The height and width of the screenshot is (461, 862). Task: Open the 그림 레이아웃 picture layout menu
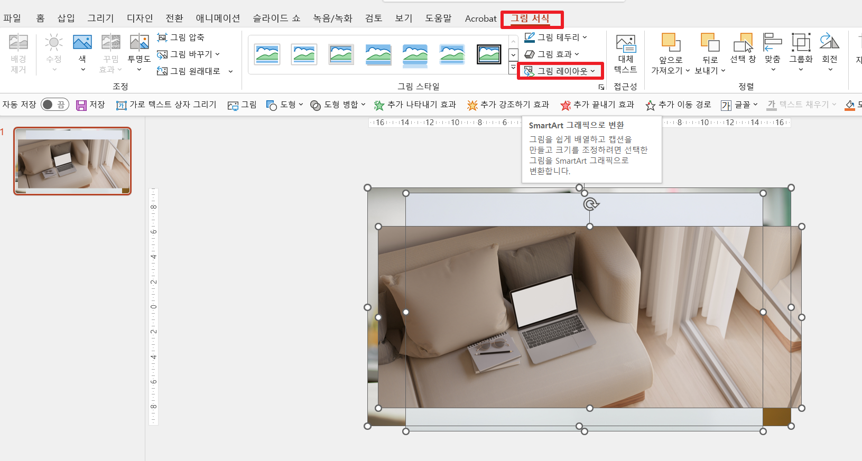pyautogui.click(x=560, y=71)
